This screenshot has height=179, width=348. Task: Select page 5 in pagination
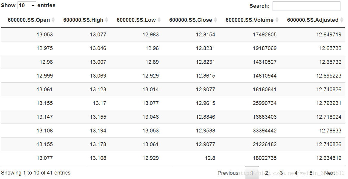point(311,173)
